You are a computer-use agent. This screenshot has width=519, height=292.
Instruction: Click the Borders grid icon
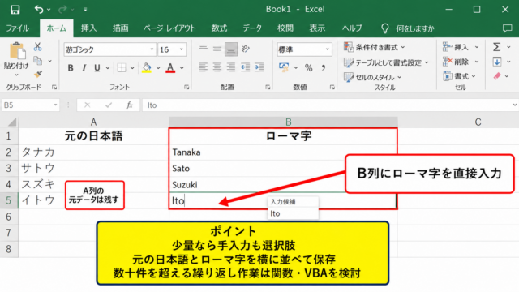click(122, 68)
